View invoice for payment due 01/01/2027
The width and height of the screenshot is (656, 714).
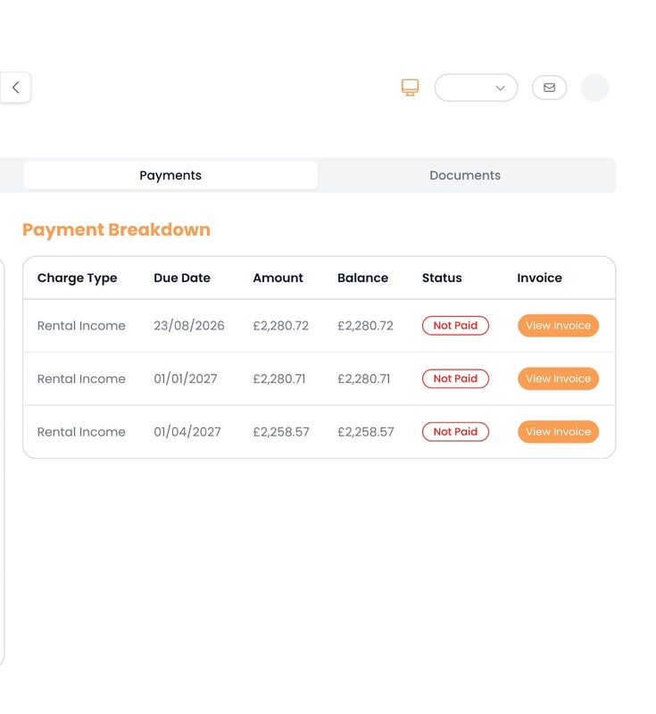[x=558, y=378]
